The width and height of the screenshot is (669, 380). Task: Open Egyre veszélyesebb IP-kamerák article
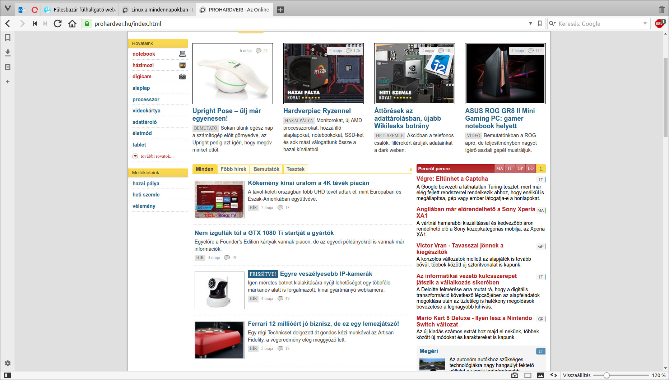(x=326, y=274)
